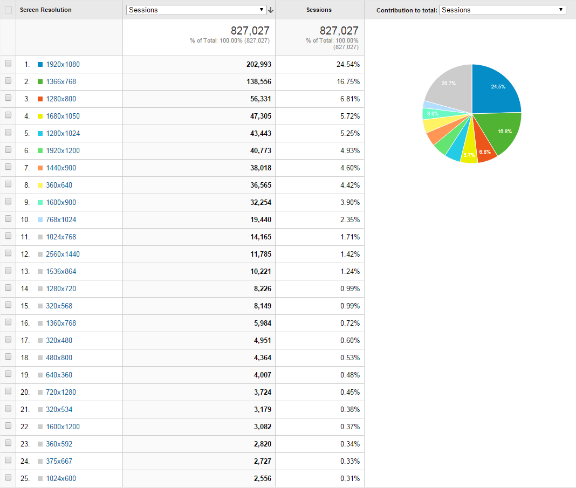The image size is (576, 488).
Task: Click the cyan swatch beside 1280x1024
Action: (x=40, y=134)
